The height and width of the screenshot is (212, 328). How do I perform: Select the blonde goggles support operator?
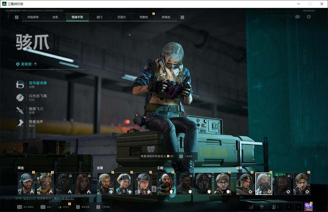[124, 184]
